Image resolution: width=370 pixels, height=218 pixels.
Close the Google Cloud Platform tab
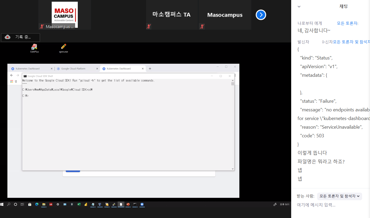pos(97,69)
